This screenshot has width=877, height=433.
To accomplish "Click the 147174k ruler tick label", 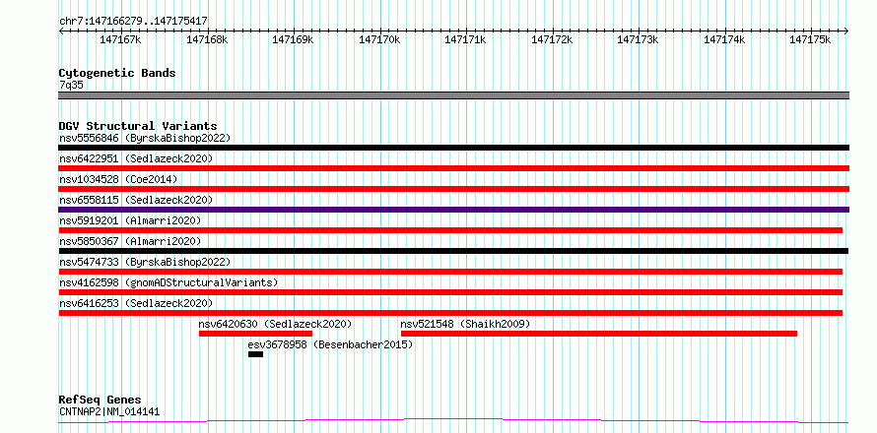I will [724, 39].
